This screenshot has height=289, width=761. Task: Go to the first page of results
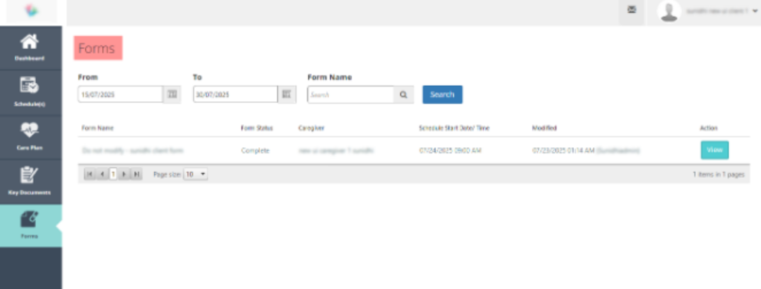pyautogui.click(x=90, y=174)
